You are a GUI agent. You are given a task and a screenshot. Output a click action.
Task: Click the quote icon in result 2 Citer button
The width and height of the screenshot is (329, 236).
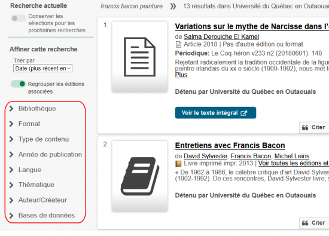(305, 223)
